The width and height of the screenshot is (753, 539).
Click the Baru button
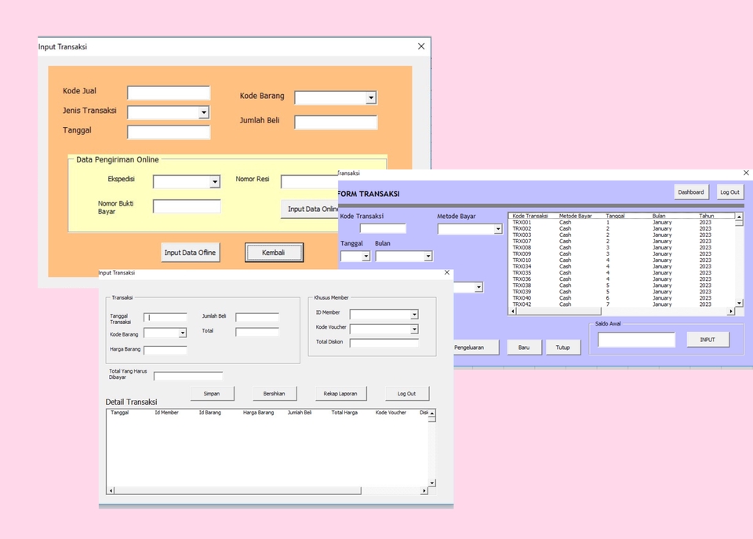click(x=524, y=348)
